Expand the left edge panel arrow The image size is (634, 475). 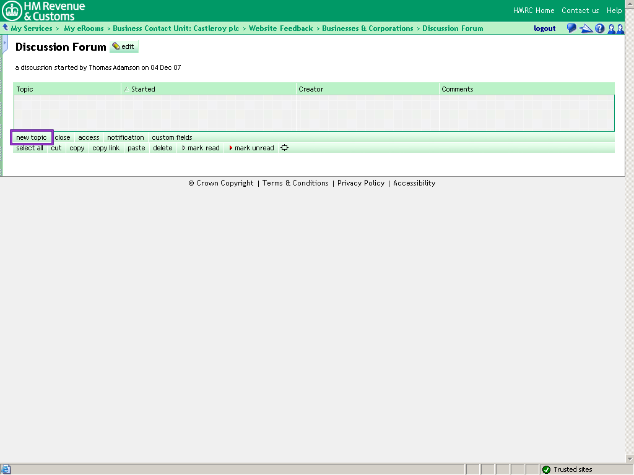pyautogui.click(x=4, y=43)
